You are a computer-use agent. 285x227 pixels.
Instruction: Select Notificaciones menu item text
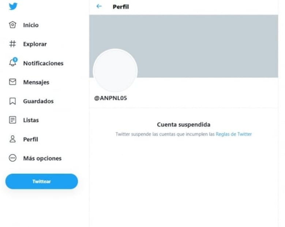[43, 63]
